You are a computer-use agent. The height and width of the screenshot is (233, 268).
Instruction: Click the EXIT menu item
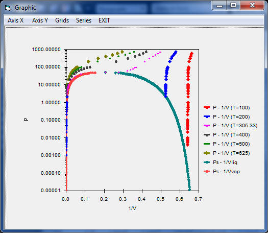[x=104, y=20]
